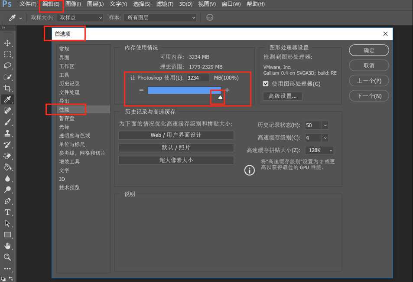Open the 图像(I) menu
413x282 pixels.
[73, 4]
